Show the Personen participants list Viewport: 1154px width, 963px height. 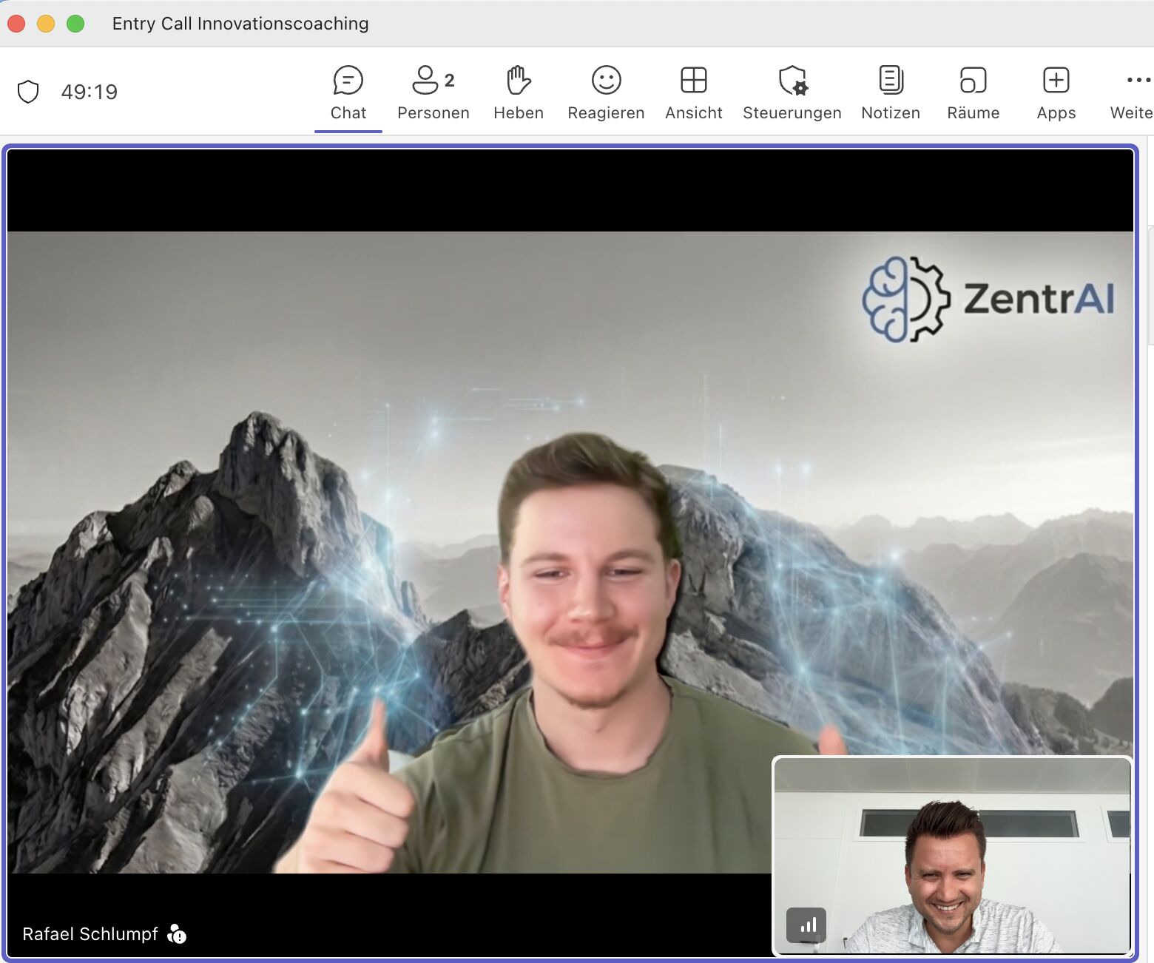pos(433,92)
